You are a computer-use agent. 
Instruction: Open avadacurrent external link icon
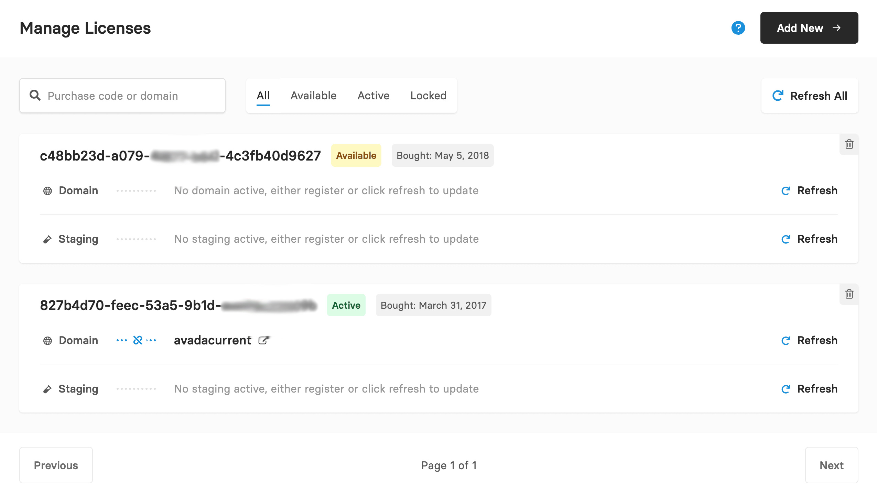pos(264,340)
